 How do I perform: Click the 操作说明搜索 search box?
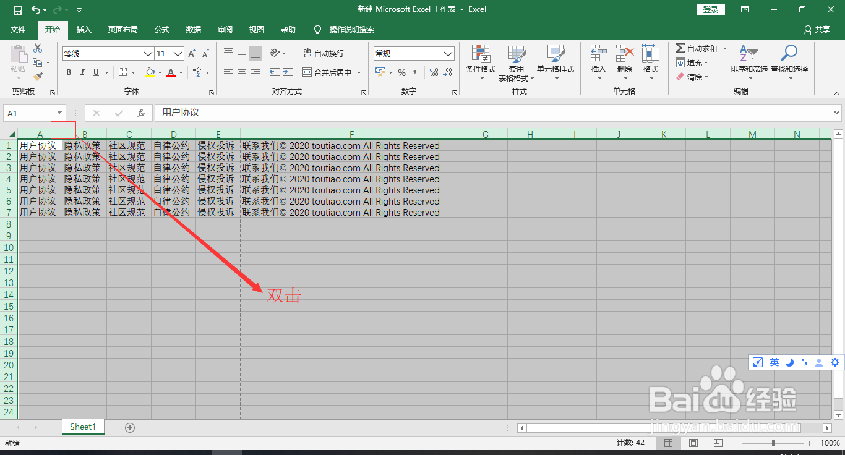[x=351, y=30]
